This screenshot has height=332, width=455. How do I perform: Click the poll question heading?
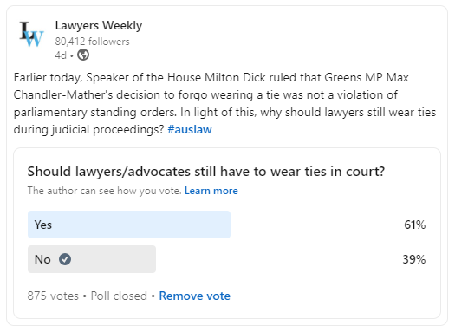(206, 172)
